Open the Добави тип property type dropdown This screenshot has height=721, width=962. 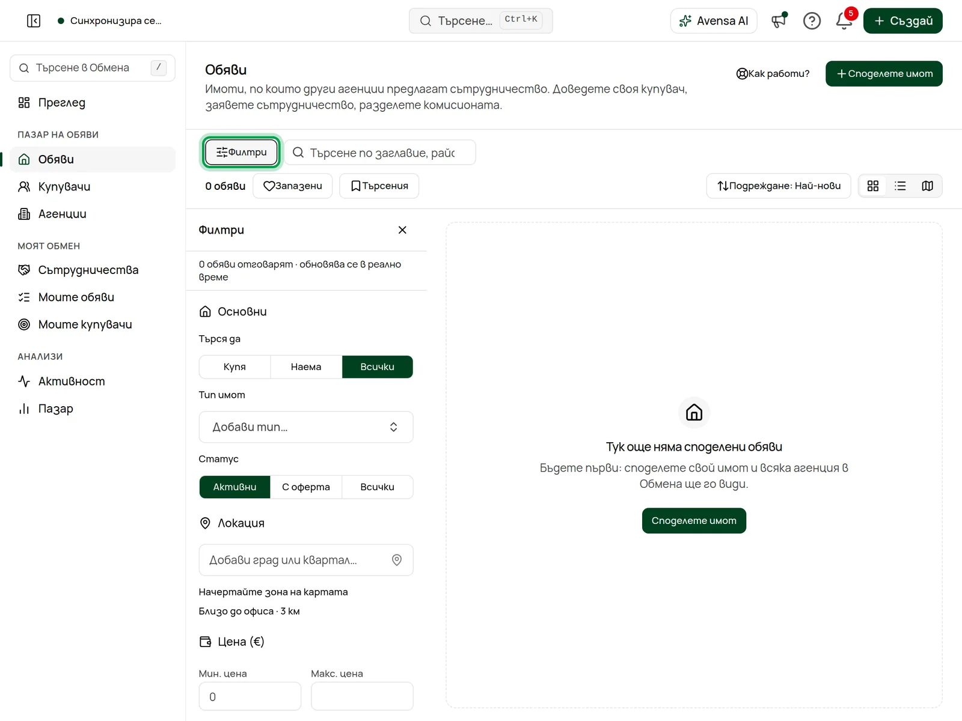[306, 427]
